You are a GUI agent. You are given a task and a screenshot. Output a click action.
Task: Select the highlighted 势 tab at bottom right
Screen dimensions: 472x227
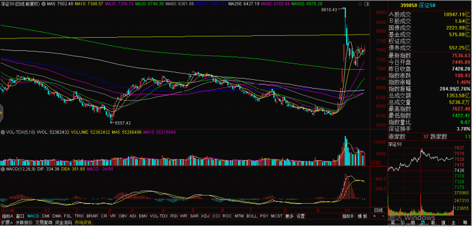[424, 222]
